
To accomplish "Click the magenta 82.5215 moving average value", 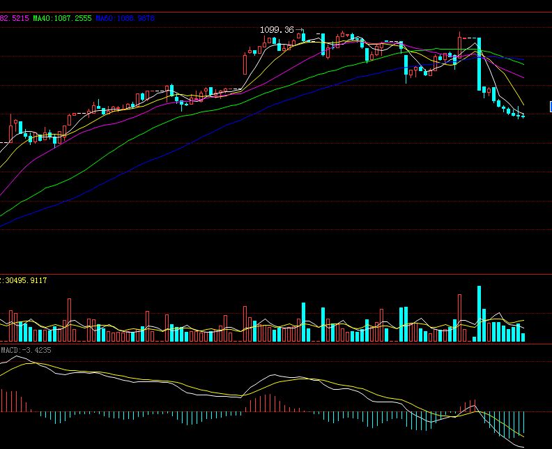I will [14, 18].
